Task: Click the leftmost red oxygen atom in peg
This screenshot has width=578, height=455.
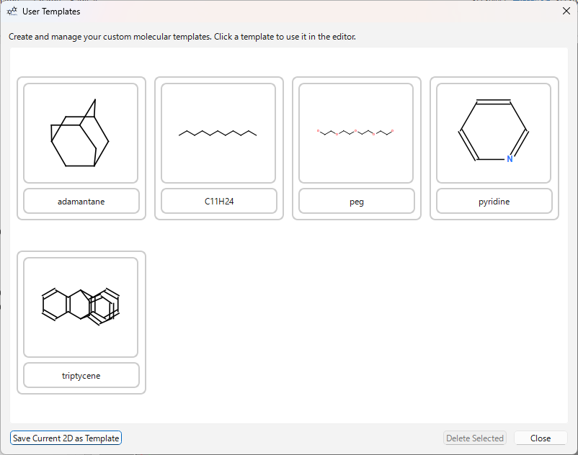Action: 318,131
